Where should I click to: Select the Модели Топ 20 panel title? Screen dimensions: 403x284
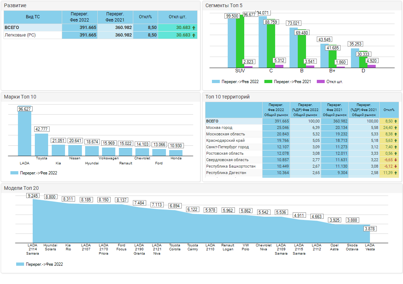(21, 188)
